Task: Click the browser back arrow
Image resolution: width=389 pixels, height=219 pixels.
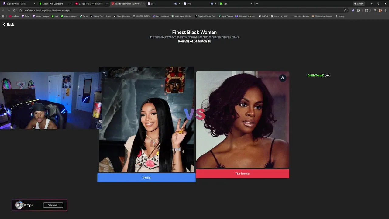Action: 3,10
